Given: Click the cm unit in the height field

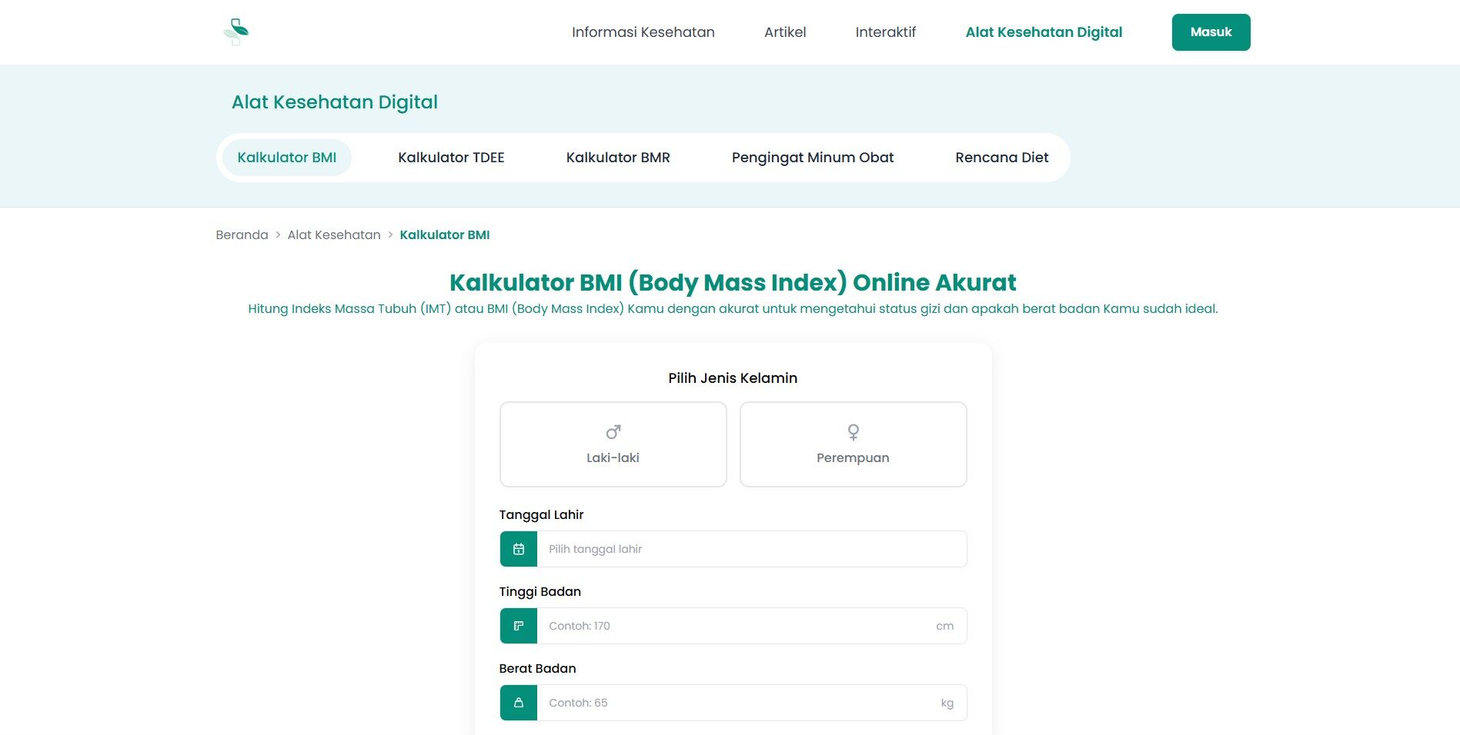Looking at the screenshot, I should [x=945, y=626].
